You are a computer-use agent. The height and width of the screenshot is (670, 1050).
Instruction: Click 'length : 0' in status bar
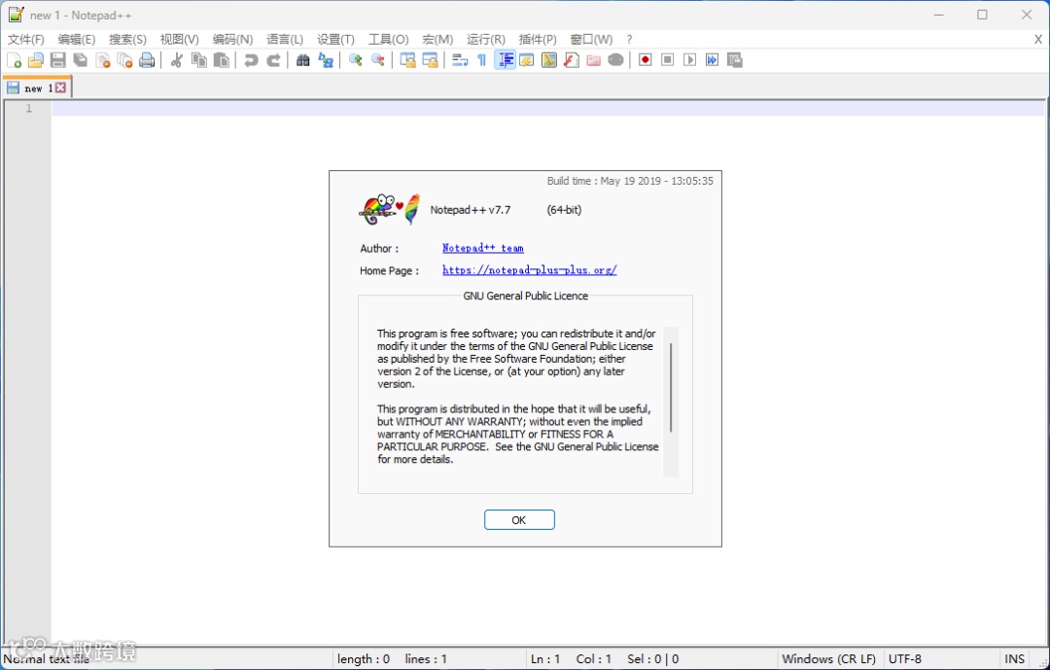(363, 658)
